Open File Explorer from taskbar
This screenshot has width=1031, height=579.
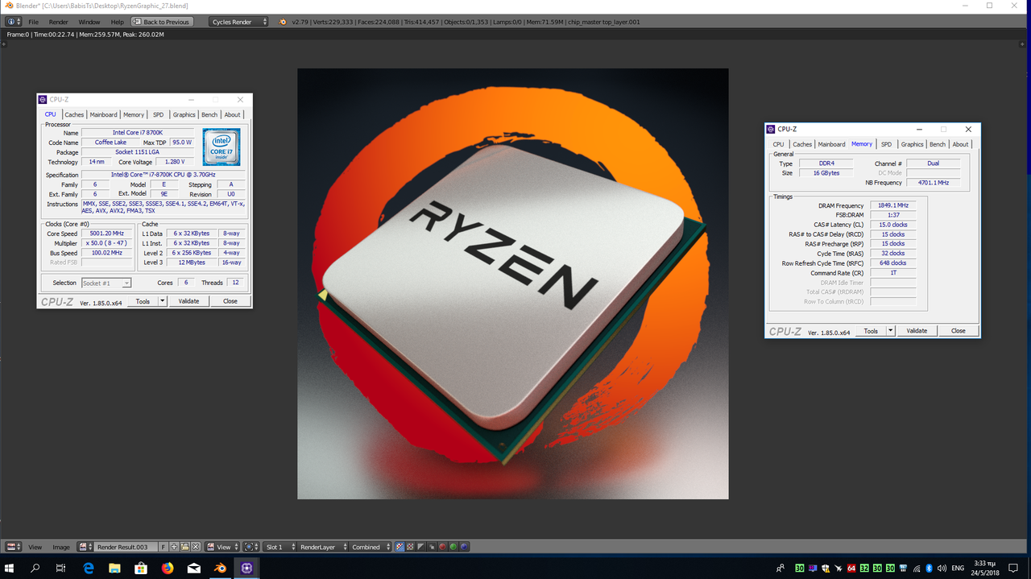[x=114, y=568]
